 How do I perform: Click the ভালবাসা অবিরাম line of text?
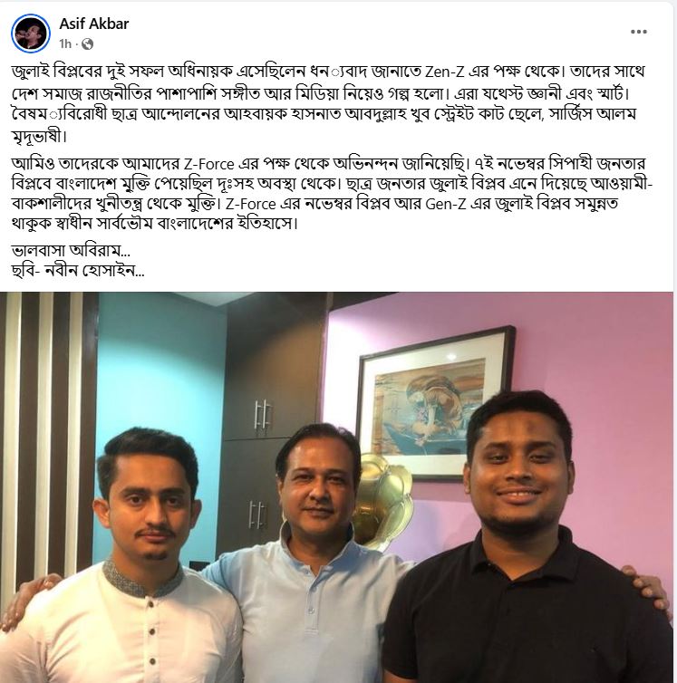71,251
